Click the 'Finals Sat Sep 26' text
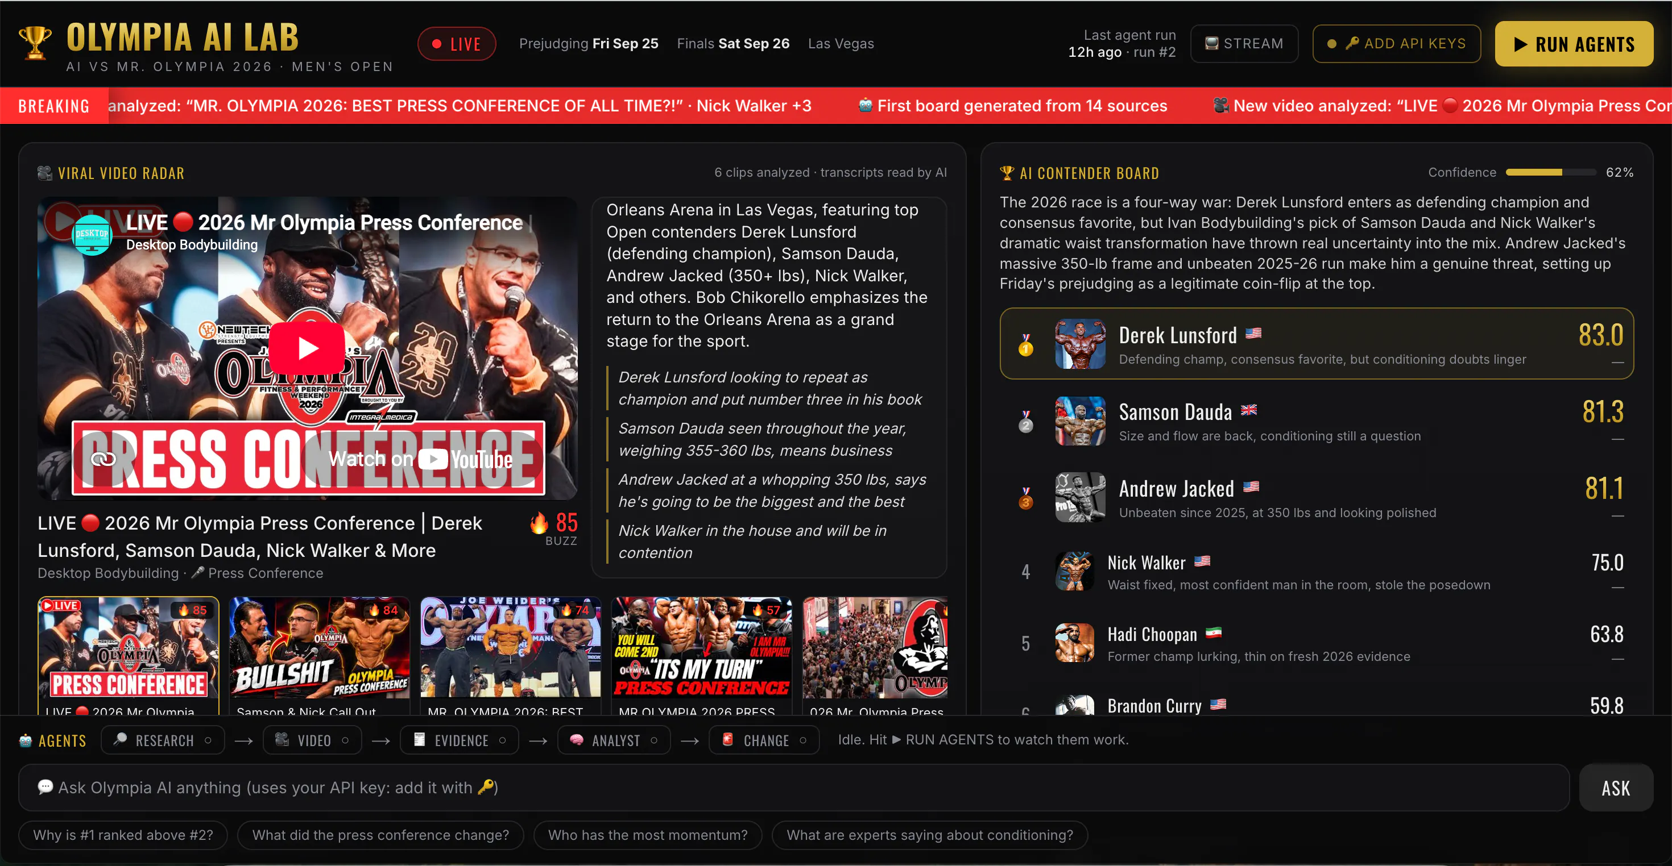This screenshot has height=866, width=1672. pyautogui.click(x=734, y=43)
